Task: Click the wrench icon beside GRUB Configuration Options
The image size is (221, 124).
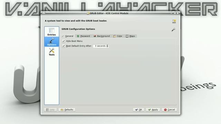Action: (x=173, y=30)
